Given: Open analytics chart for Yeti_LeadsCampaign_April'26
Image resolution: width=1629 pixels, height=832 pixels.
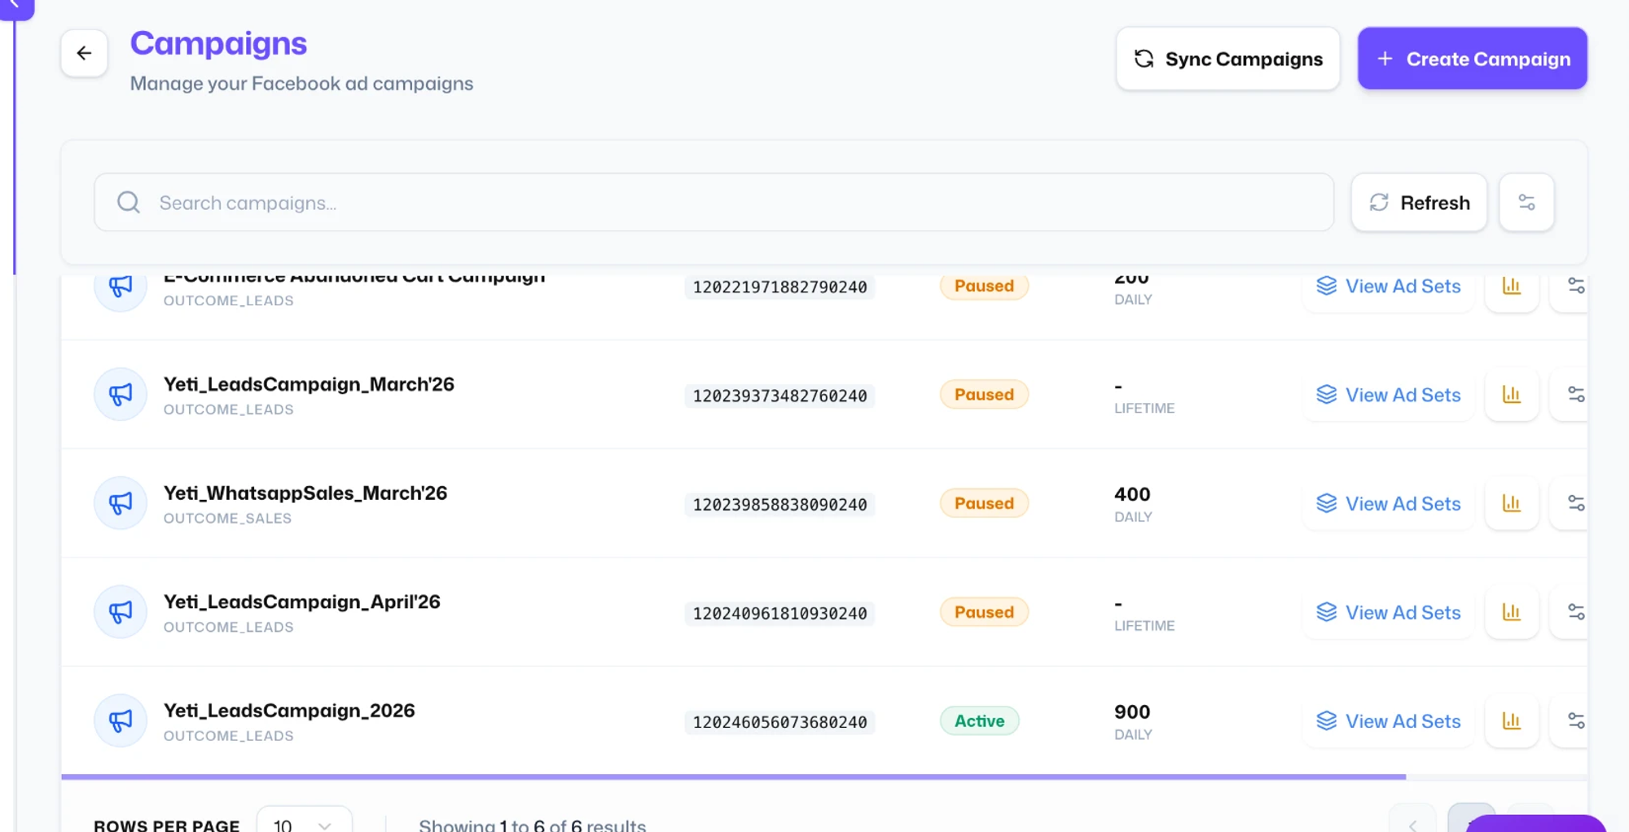Looking at the screenshot, I should point(1512,612).
